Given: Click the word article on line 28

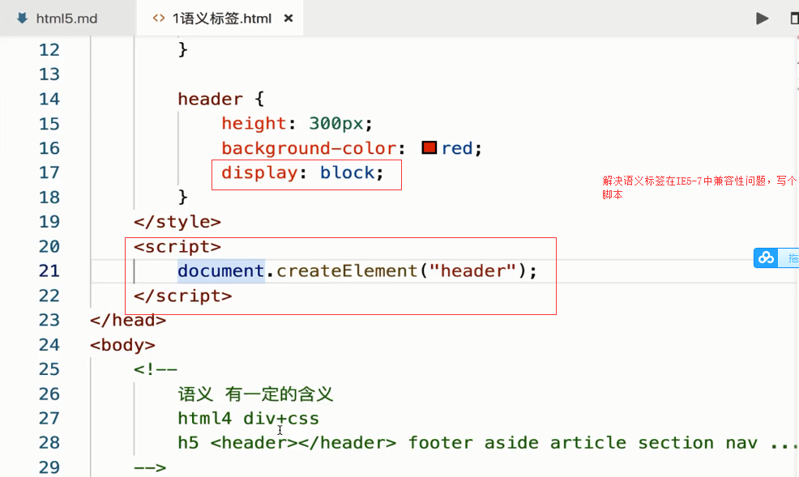Looking at the screenshot, I should click(x=588, y=443).
